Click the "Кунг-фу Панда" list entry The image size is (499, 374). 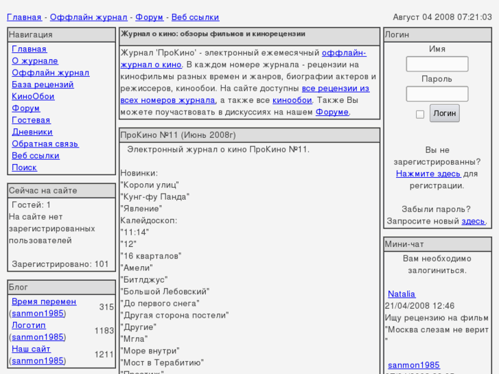click(x=155, y=197)
